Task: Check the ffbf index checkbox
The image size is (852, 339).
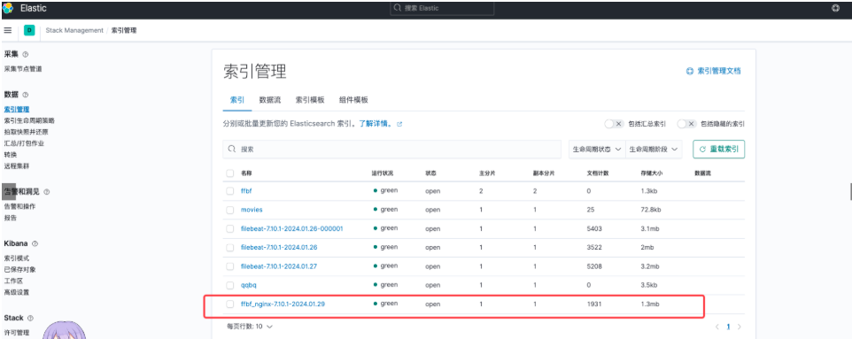Action: (x=230, y=190)
